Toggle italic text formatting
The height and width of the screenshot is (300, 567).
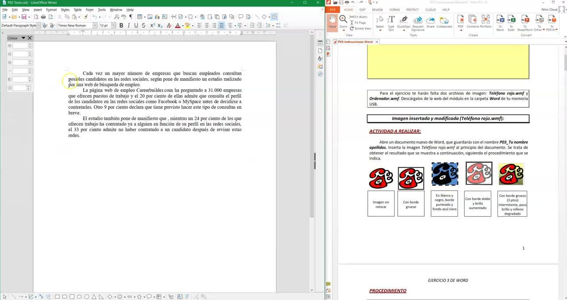coord(129,26)
